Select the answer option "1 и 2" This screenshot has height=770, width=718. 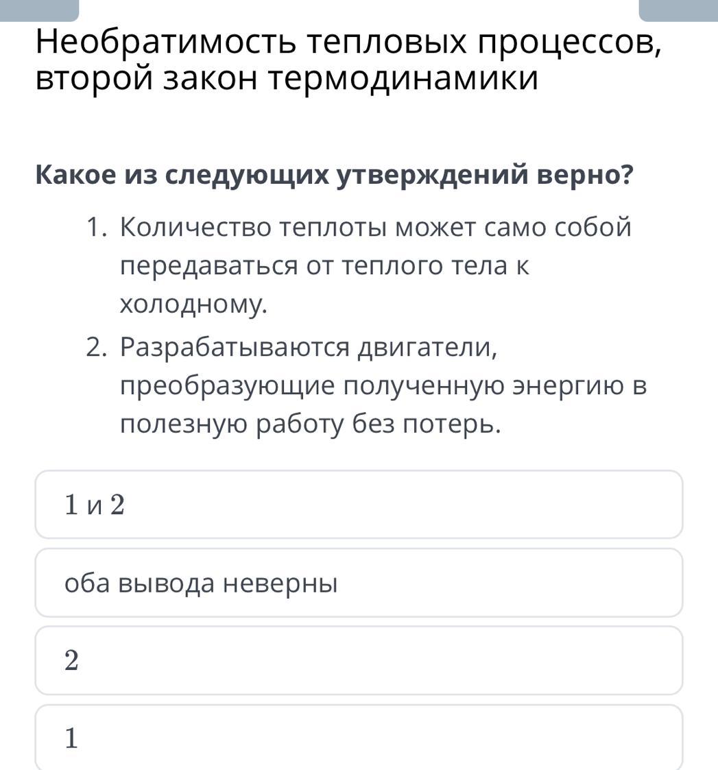[x=359, y=505]
